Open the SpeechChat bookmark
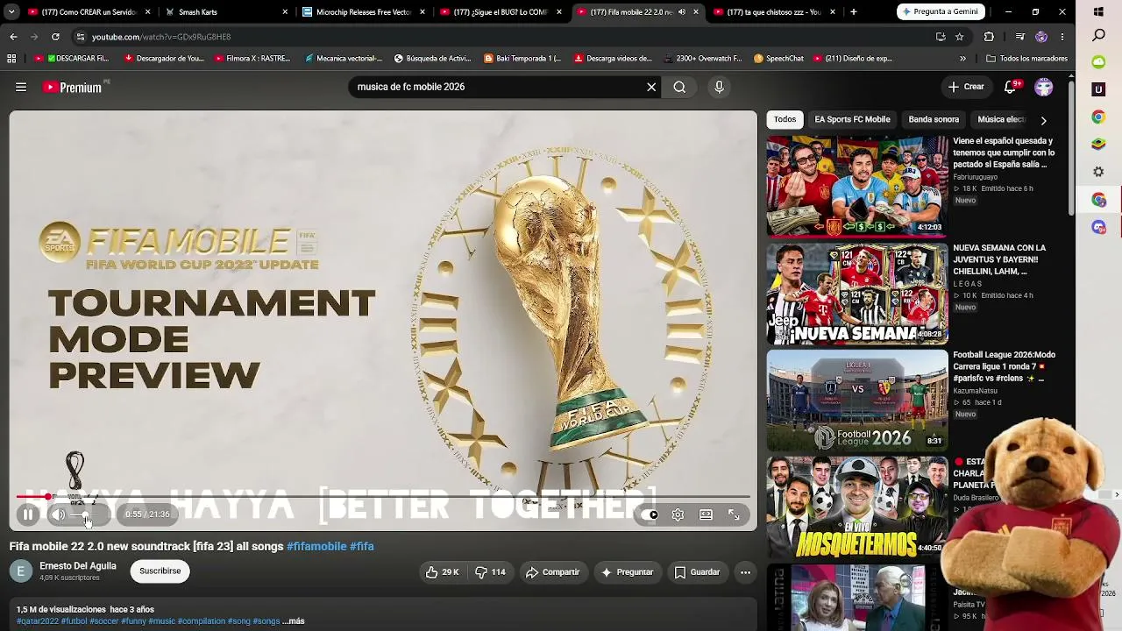 coord(778,59)
